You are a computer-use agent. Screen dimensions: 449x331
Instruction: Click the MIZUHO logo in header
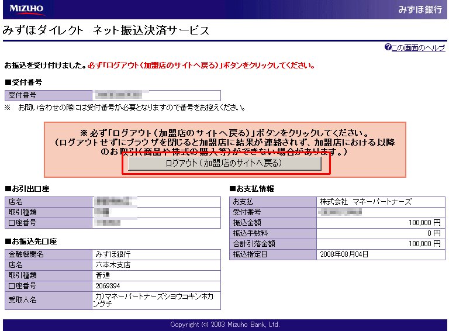point(26,9)
